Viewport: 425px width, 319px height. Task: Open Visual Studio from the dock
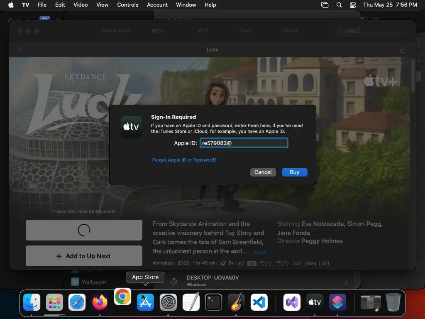tap(292, 302)
